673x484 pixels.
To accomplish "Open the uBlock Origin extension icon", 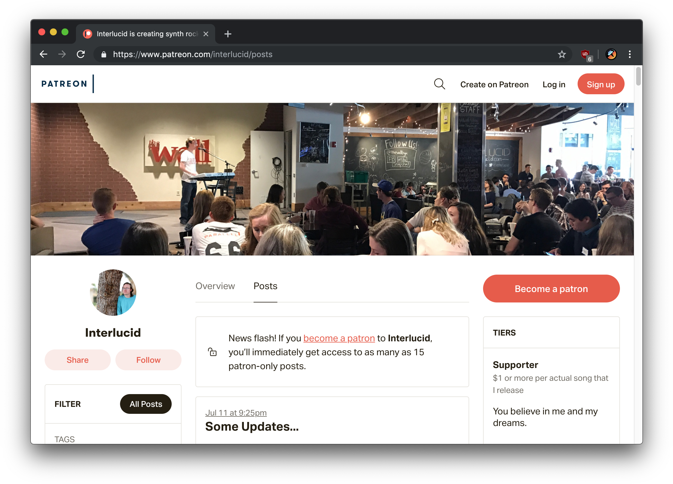I will (586, 55).
